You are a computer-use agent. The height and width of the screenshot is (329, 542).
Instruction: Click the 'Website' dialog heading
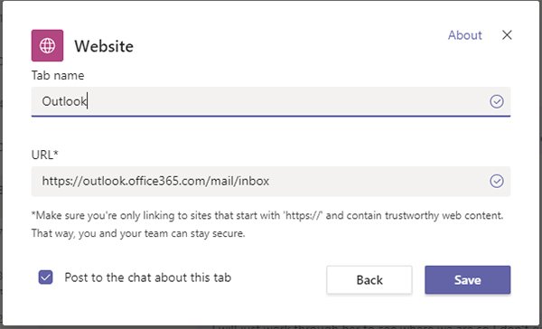[104, 46]
